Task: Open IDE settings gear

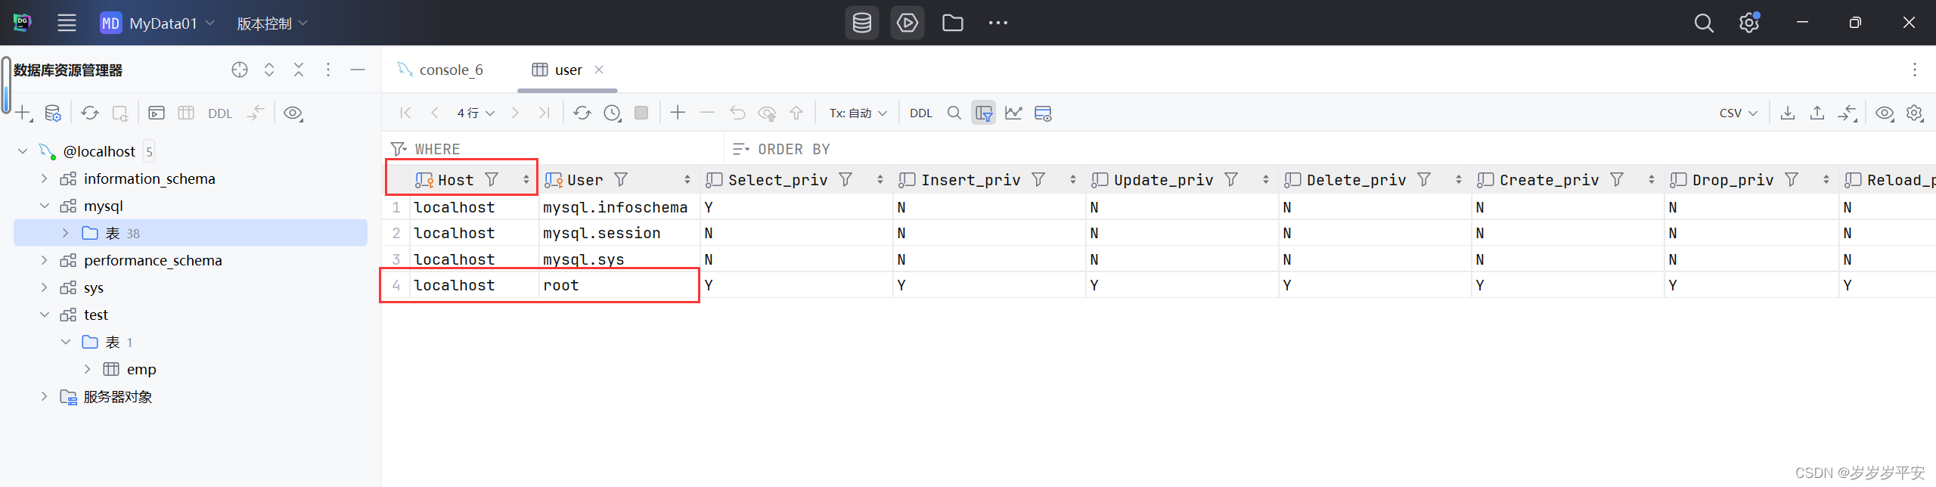Action: tap(1748, 23)
